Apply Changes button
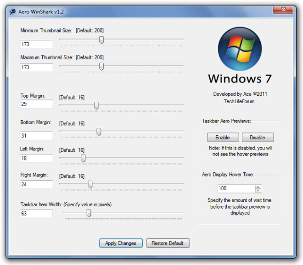Viewport: 303px width, 265px height. click(x=121, y=243)
